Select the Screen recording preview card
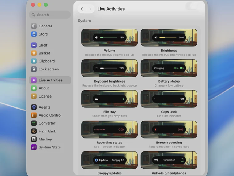The image size is (234, 176). tap(169, 129)
